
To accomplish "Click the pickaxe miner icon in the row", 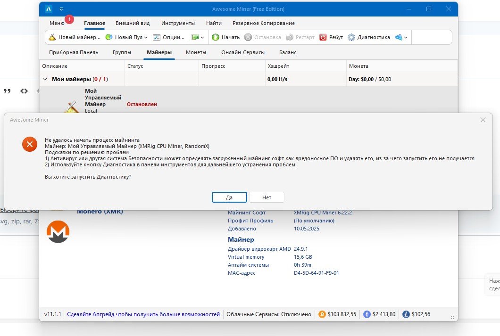I will [x=72, y=107].
